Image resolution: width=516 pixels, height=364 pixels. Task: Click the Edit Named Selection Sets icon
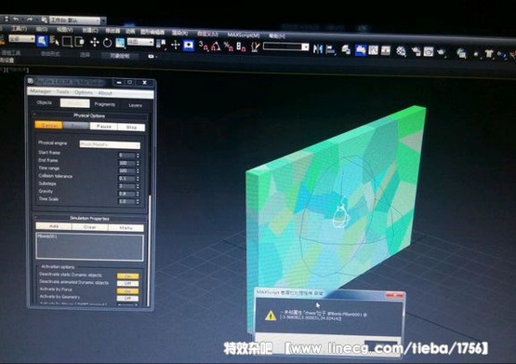tap(256, 47)
